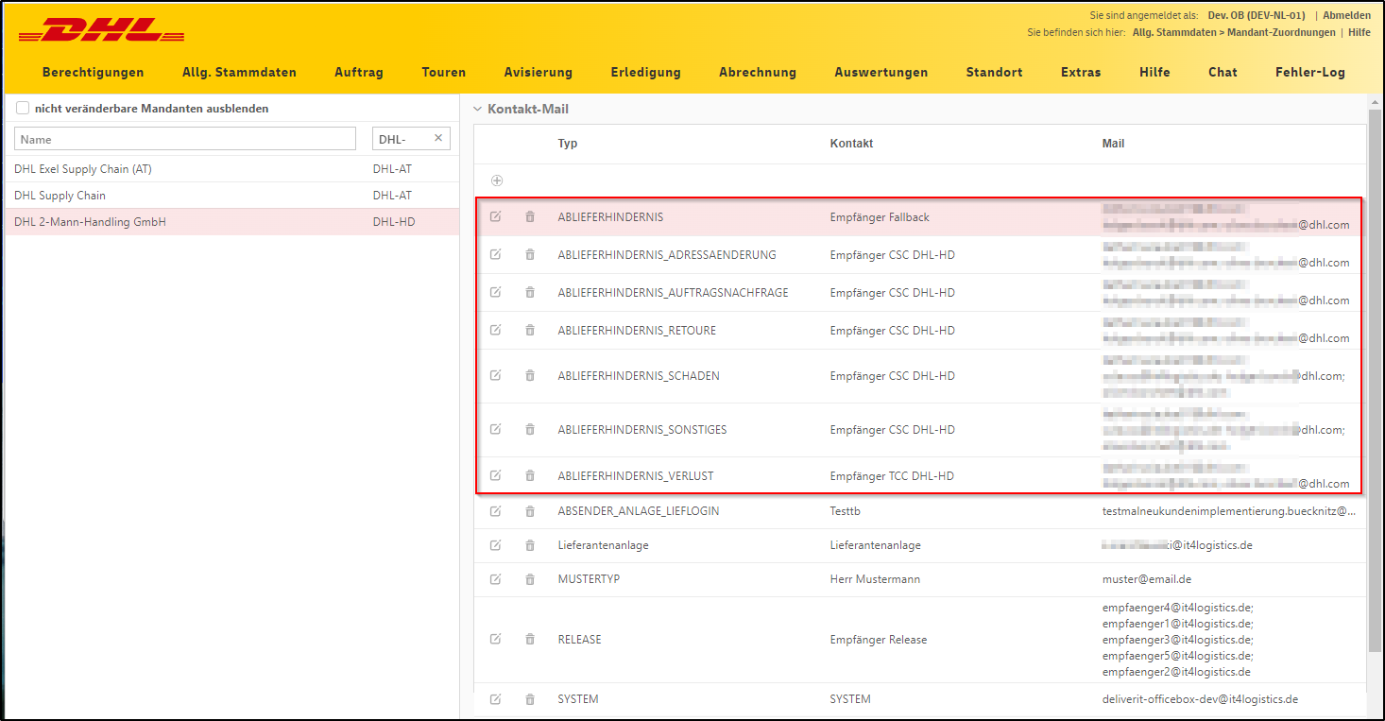Click deliverit-officebox-dev@it4logistics.de mail cell
This screenshot has width=1385, height=721.
click(1200, 699)
